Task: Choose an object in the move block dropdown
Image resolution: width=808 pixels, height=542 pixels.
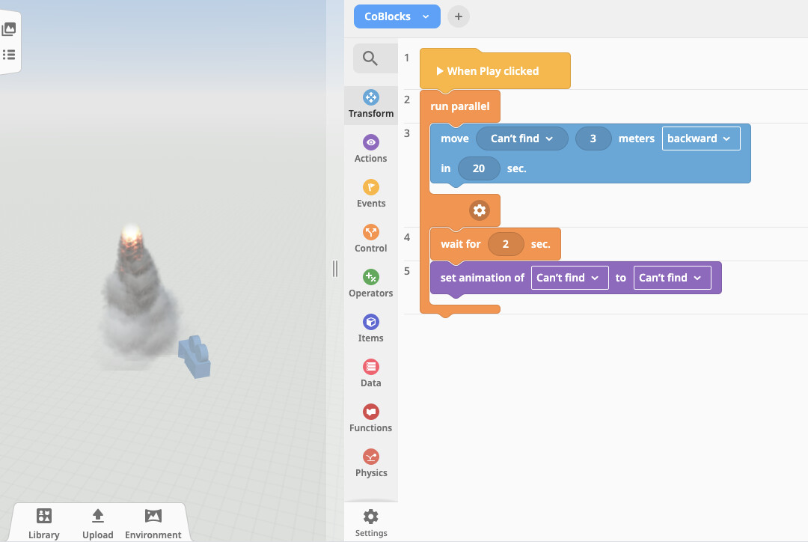Action: click(522, 138)
